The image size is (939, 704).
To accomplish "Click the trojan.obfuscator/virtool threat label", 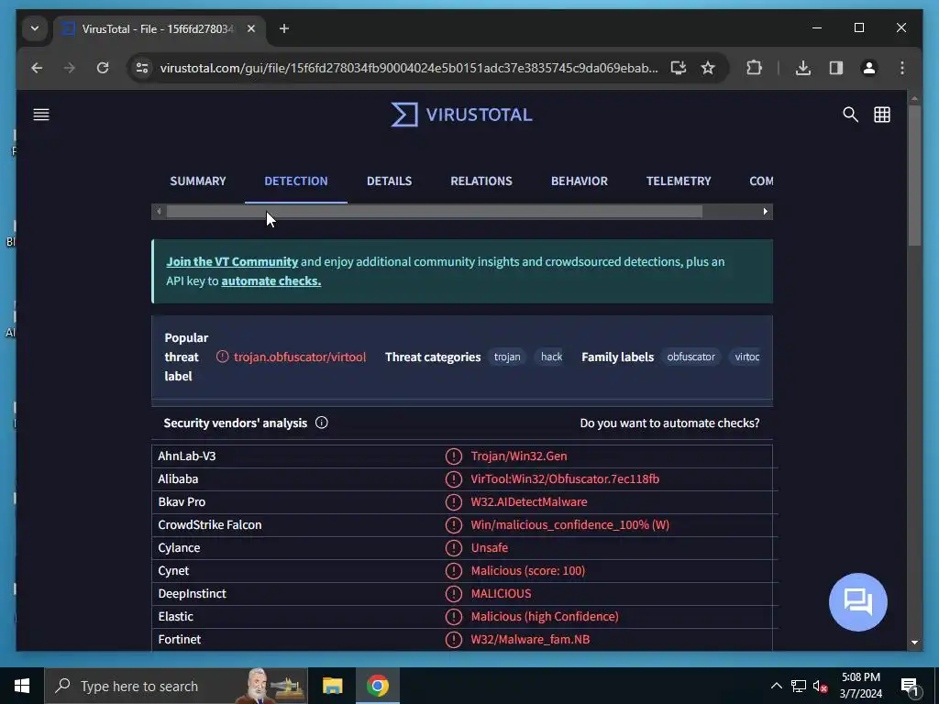I will (300, 357).
